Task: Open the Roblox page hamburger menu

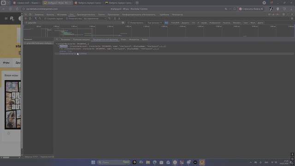Action: click(x=6, y=18)
